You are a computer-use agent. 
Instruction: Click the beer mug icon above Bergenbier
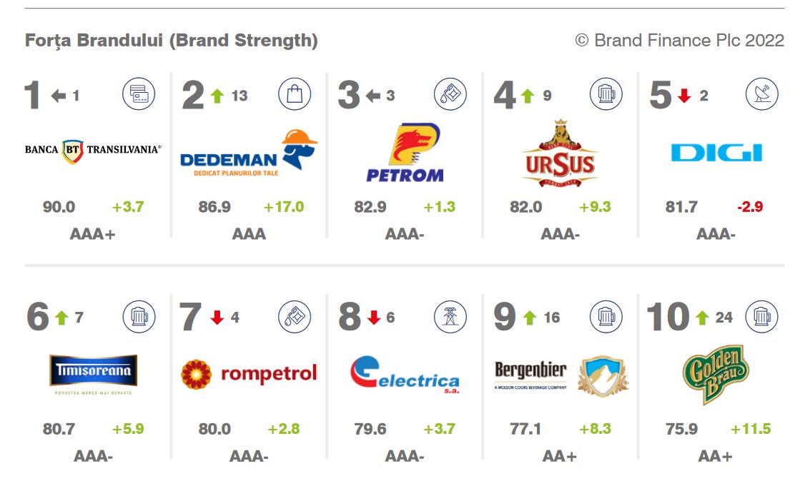(606, 316)
